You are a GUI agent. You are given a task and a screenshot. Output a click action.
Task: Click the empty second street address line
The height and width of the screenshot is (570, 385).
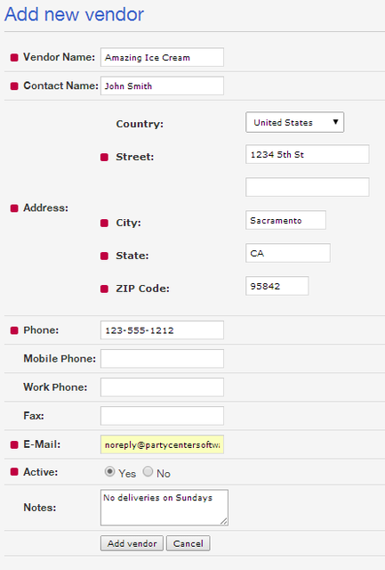pyautogui.click(x=308, y=187)
